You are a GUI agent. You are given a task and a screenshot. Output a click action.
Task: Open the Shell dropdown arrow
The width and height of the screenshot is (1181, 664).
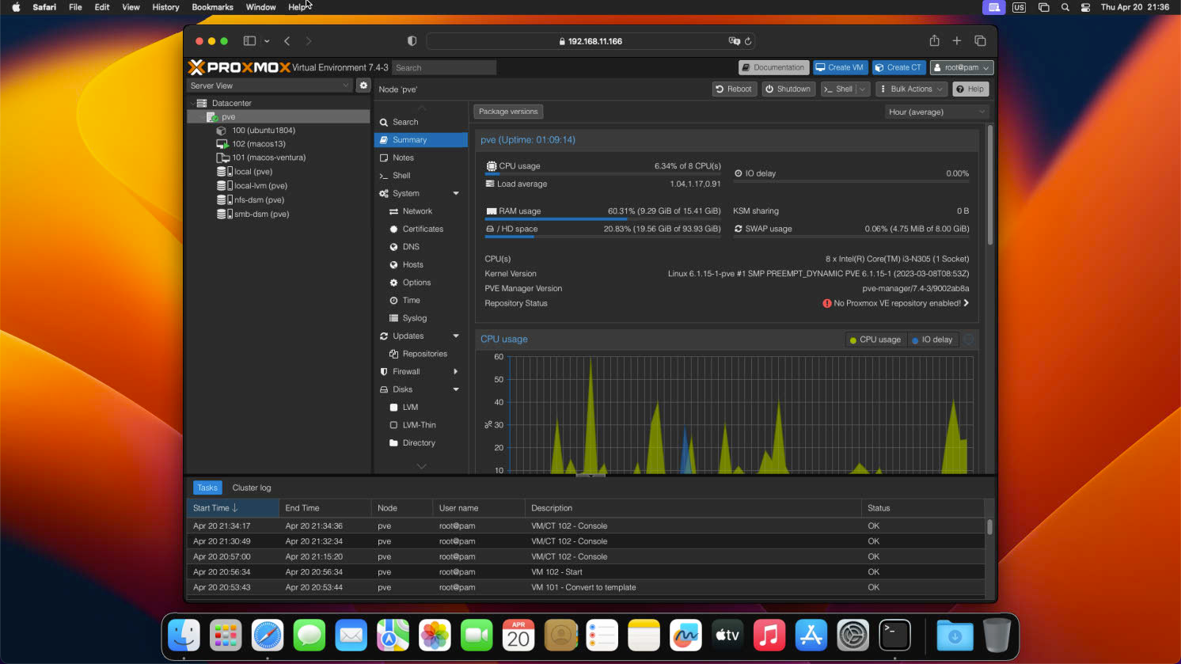(862, 89)
